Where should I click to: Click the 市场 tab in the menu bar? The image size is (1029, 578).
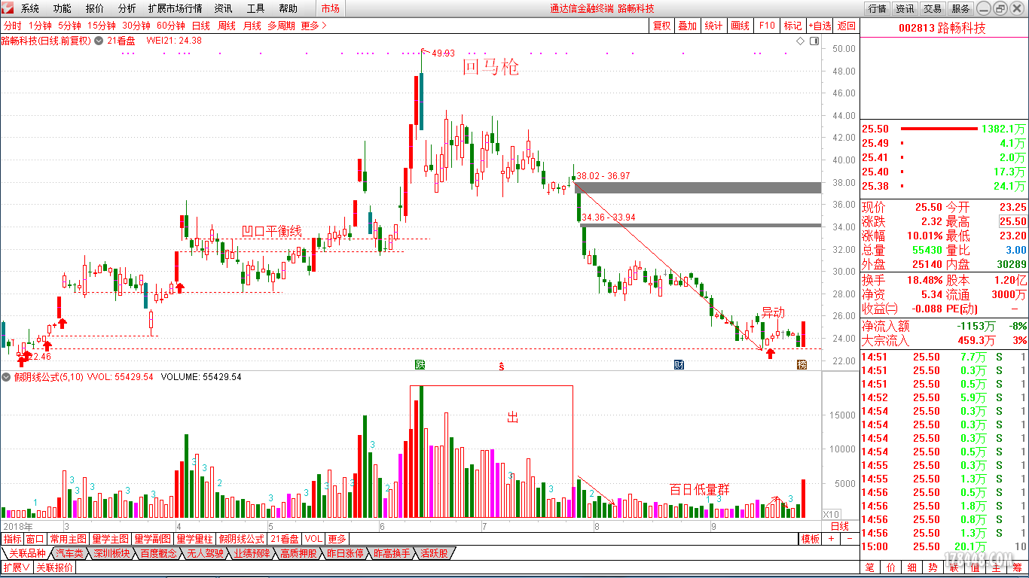(330, 8)
